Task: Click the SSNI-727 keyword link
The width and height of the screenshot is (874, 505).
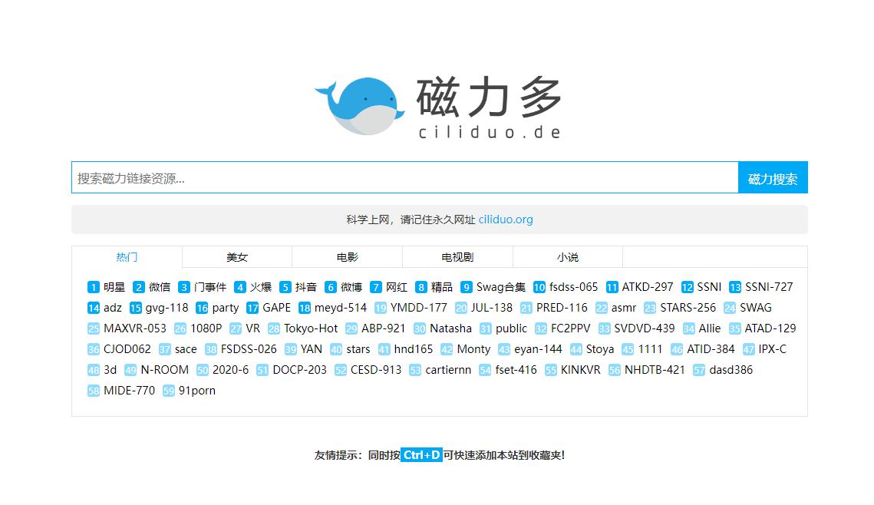Action: coord(764,287)
